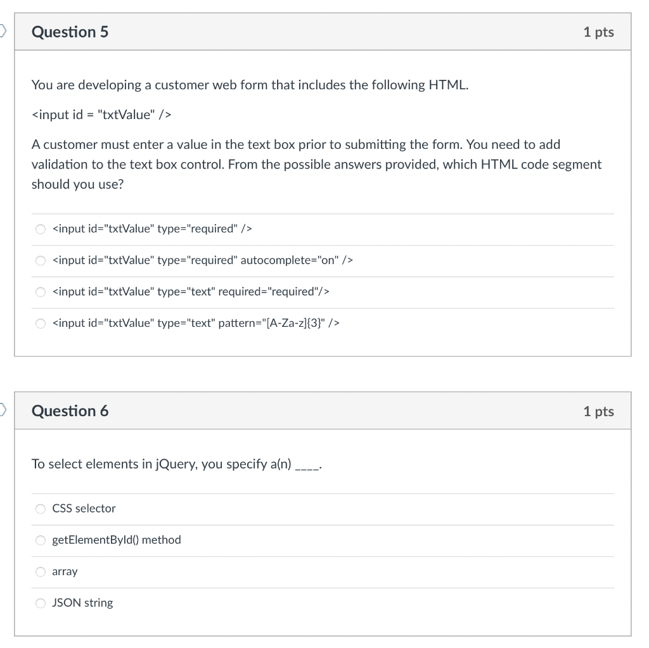This screenshot has height=648, width=649.
Task: Click the pattern answer row text
Action: click(x=196, y=323)
